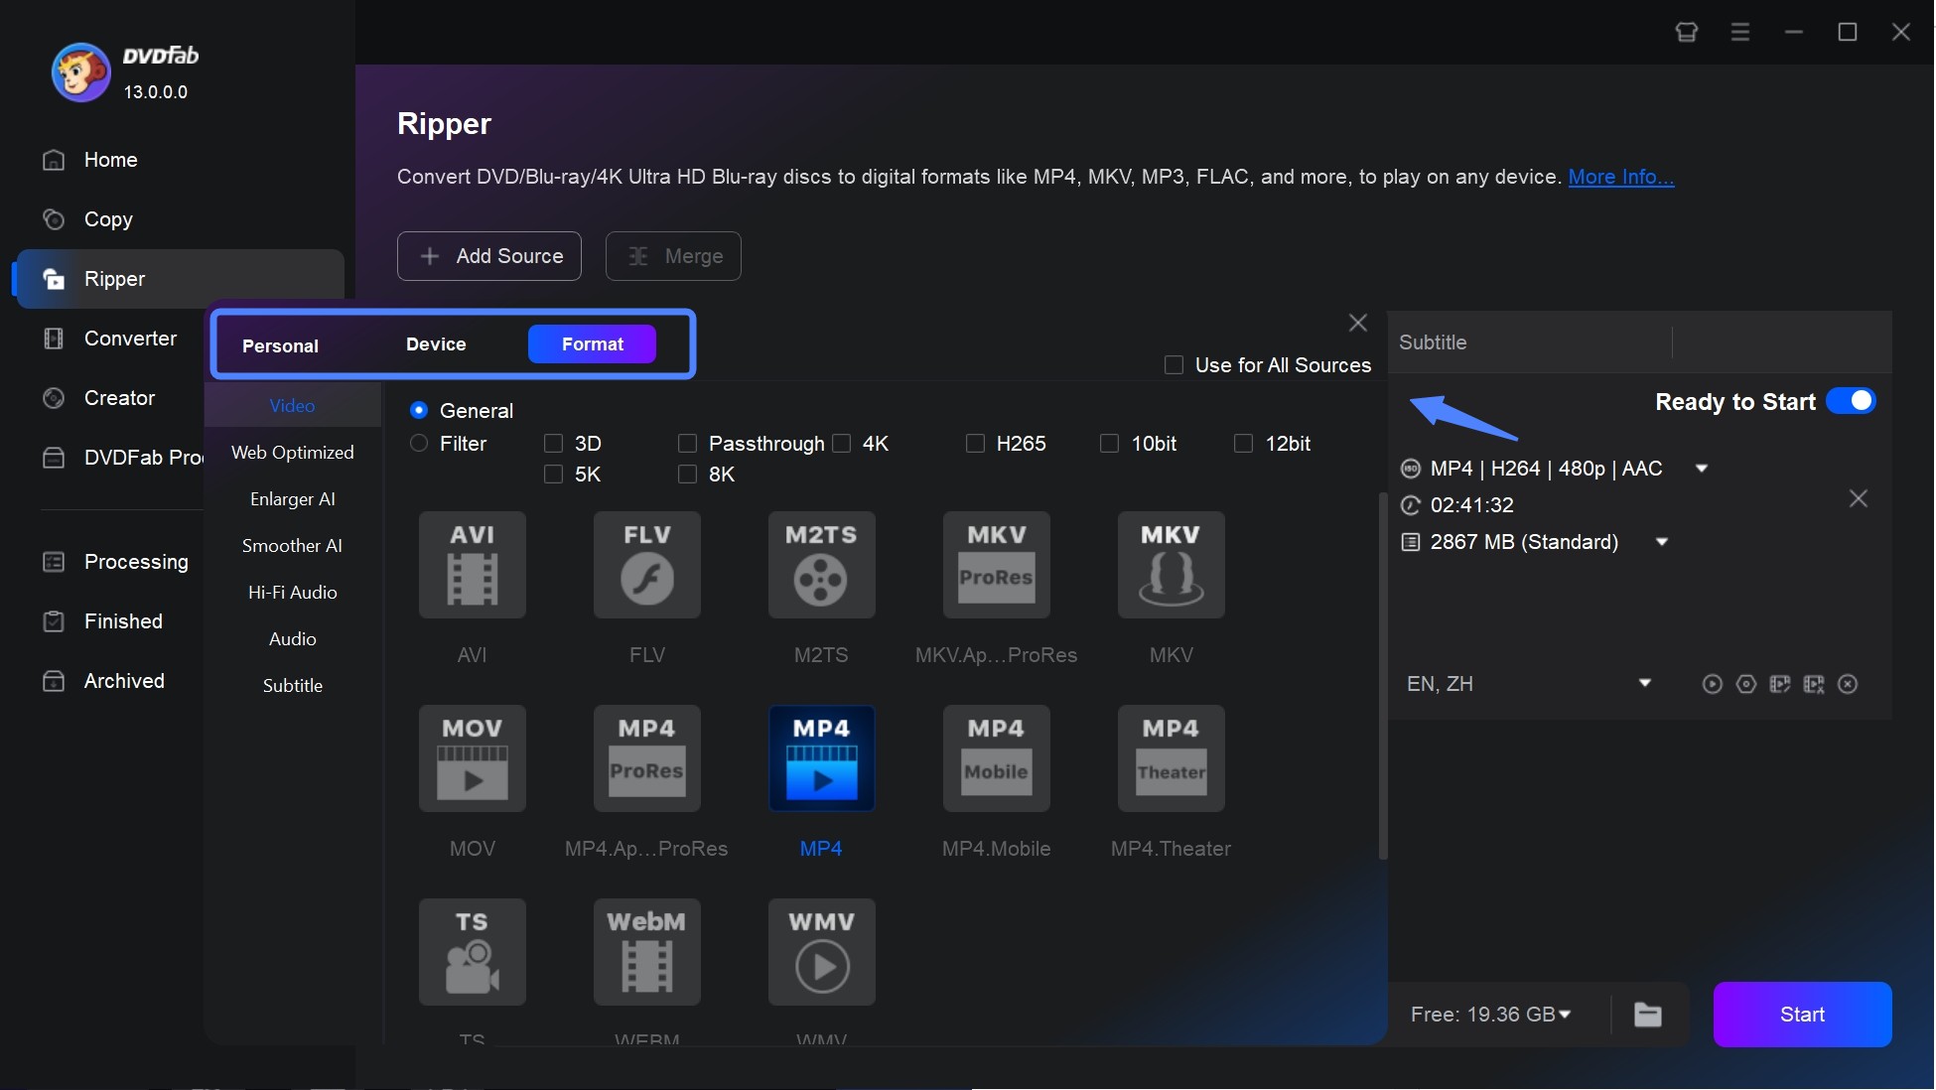
Task: Expand the subtitle language EN ZH dropdown
Action: [x=1645, y=683]
